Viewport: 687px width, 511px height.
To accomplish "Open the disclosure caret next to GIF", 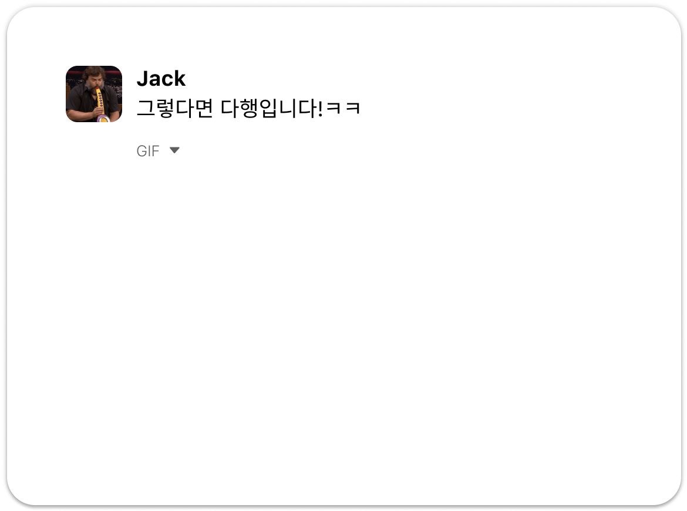I will [174, 150].
